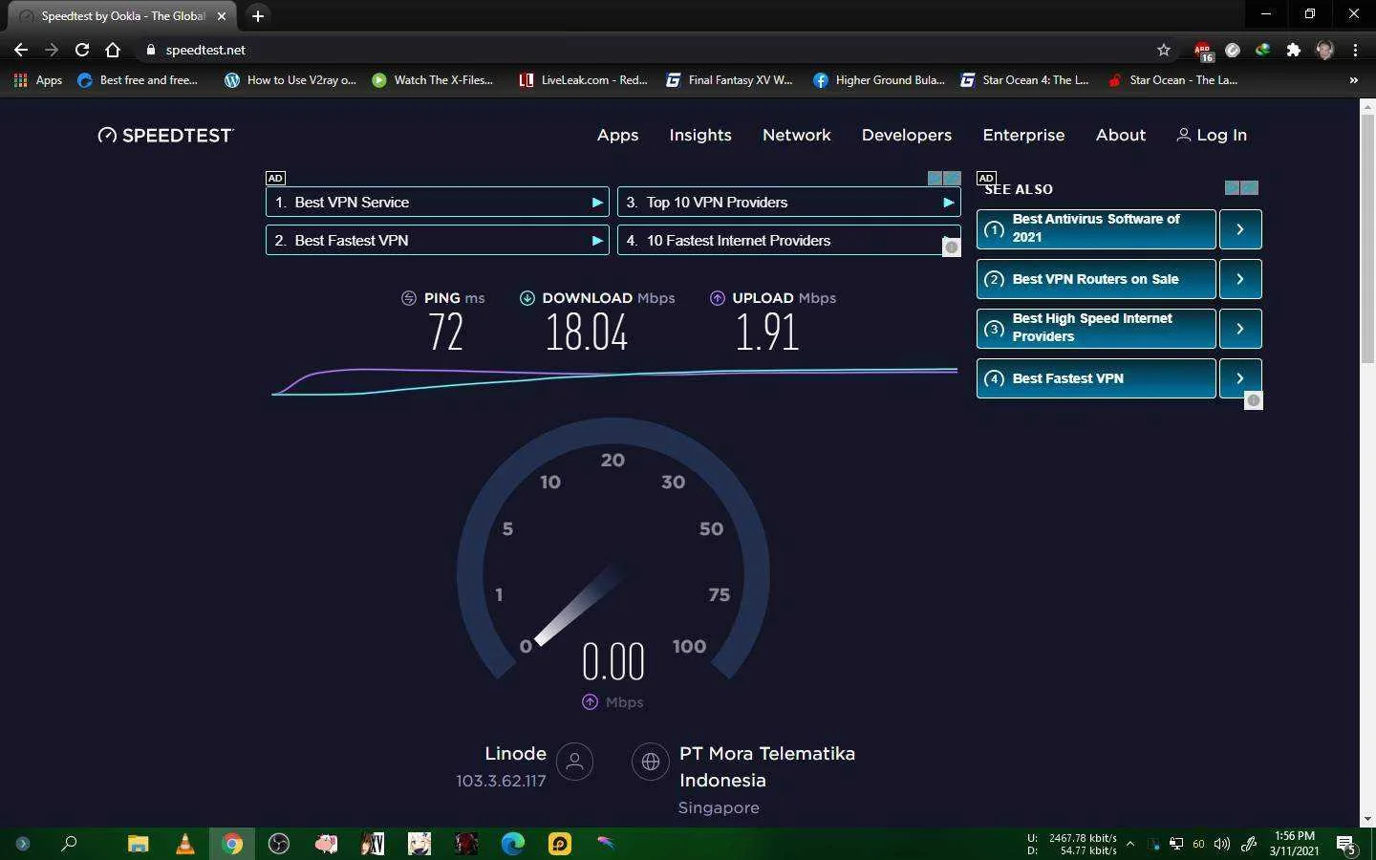Open 'Best High Speed Internet Providers' link
Viewport: 1376px width, 860px height.
(1096, 329)
